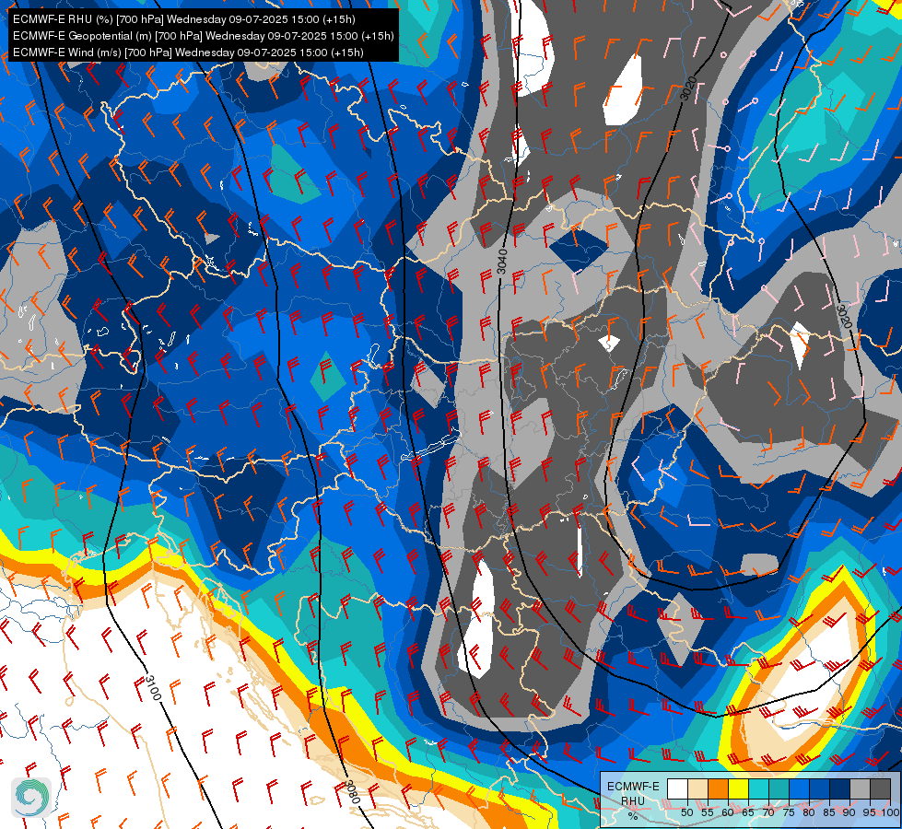Click the ECMWF-E legend title text
This screenshot has width=902, height=829.
point(633,787)
